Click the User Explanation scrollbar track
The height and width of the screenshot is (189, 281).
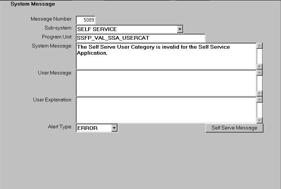coord(259,110)
